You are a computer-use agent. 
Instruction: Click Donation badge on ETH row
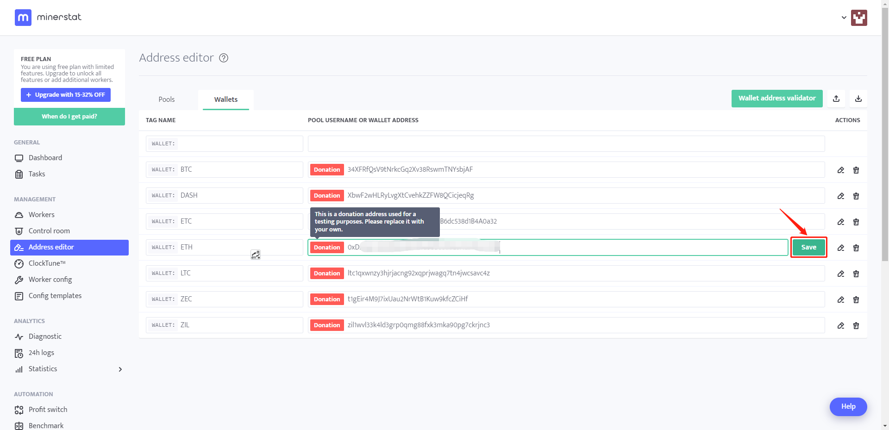pyautogui.click(x=327, y=247)
